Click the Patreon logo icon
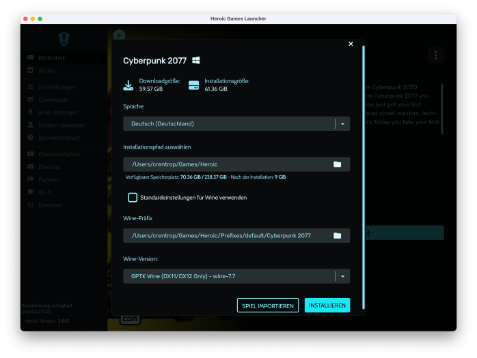The image size is (477, 358). pos(31,179)
